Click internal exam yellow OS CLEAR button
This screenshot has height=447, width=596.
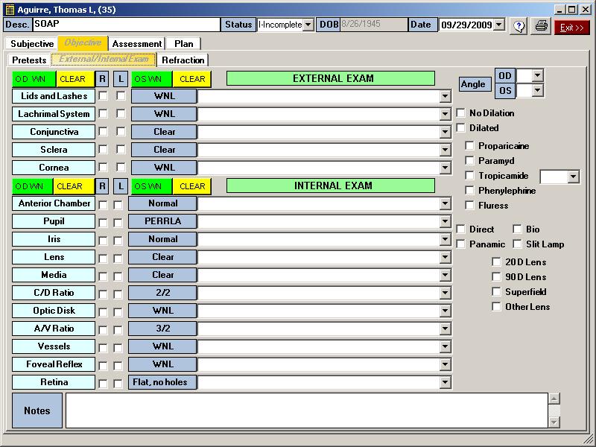point(192,186)
